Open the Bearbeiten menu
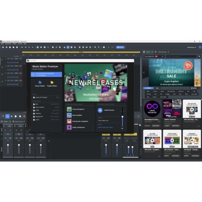The height and width of the screenshot is (202, 202). 9,44
